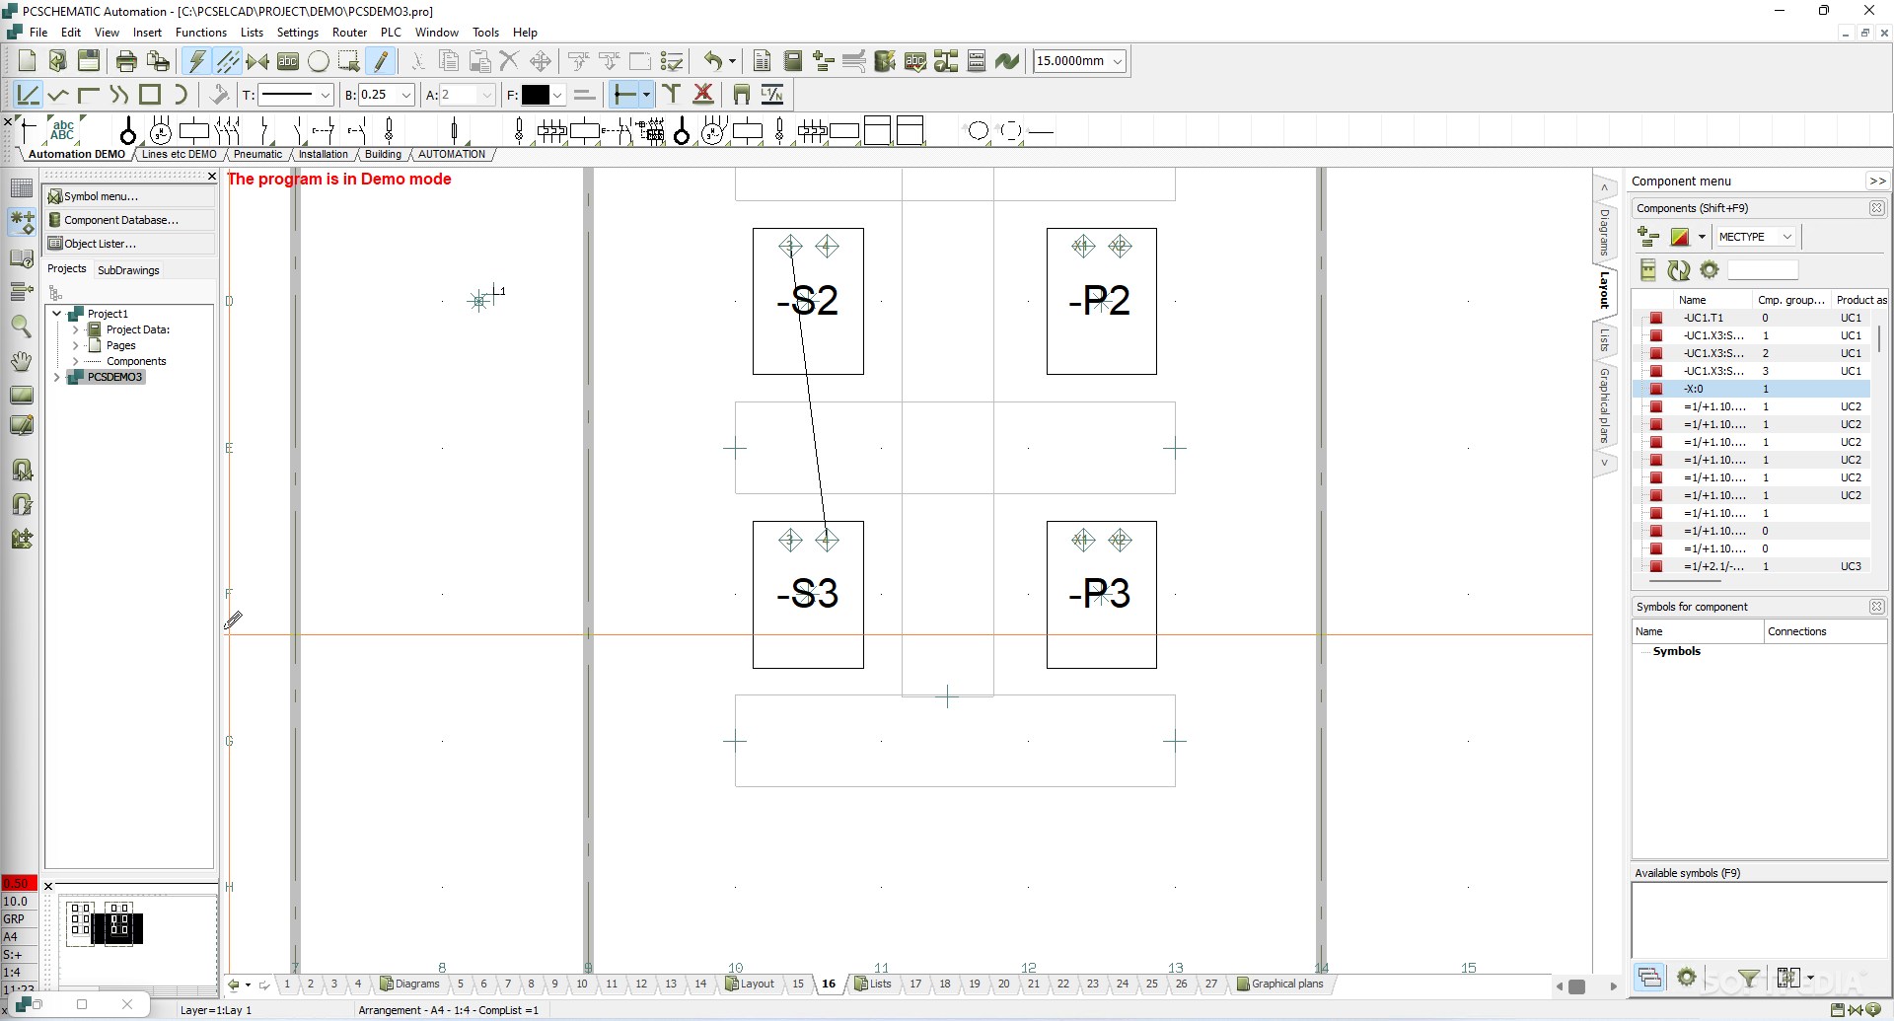Viewport: 1894px width, 1021px height.
Task: Click the Move cross-arrows icon
Action: point(541,61)
